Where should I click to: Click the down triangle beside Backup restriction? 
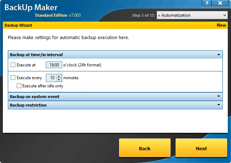219,105
